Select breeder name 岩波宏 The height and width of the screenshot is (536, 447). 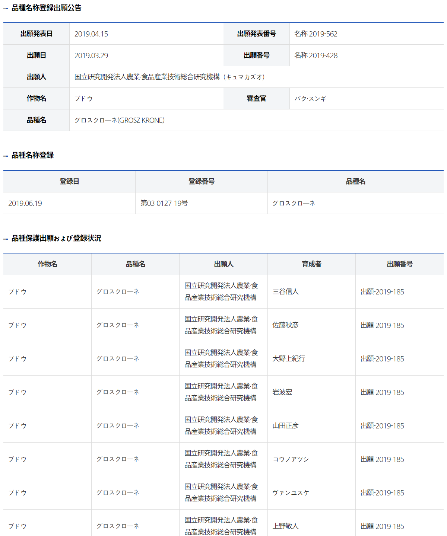pyautogui.click(x=282, y=392)
